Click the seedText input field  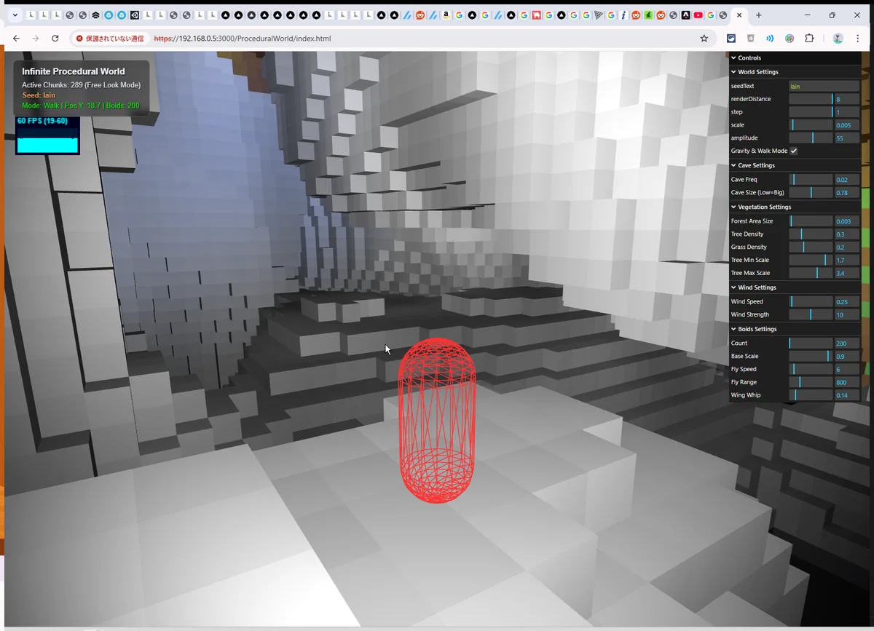823,86
